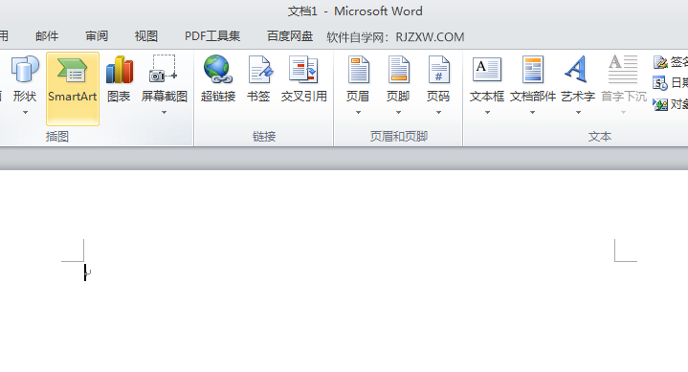Insert a SmartArt graphic

click(73, 89)
